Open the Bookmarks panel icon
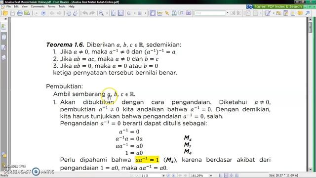Viewport: 316px width, 178px height. point(4,27)
